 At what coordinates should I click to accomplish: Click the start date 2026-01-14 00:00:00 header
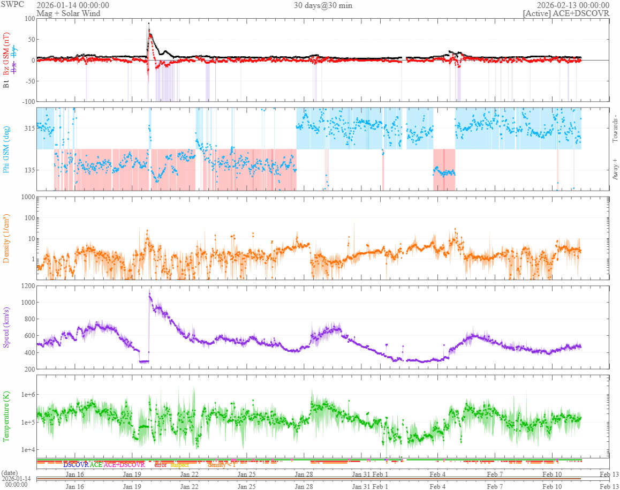[x=73, y=5]
